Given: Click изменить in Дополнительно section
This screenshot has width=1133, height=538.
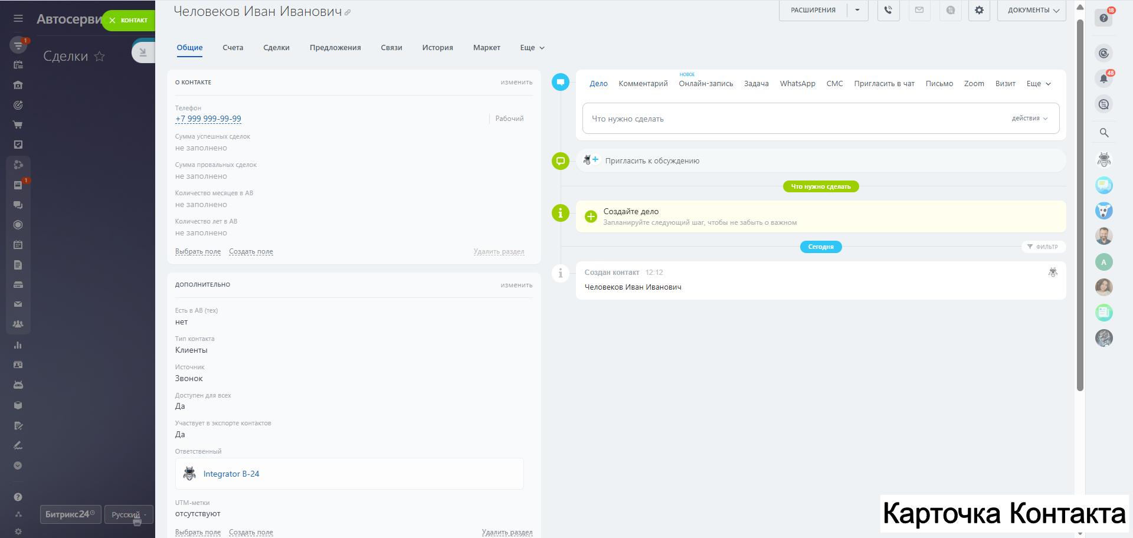Looking at the screenshot, I should tap(516, 286).
